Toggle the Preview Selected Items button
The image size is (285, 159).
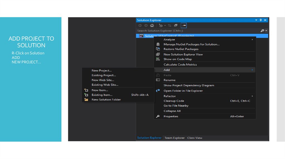click(x=183, y=25)
